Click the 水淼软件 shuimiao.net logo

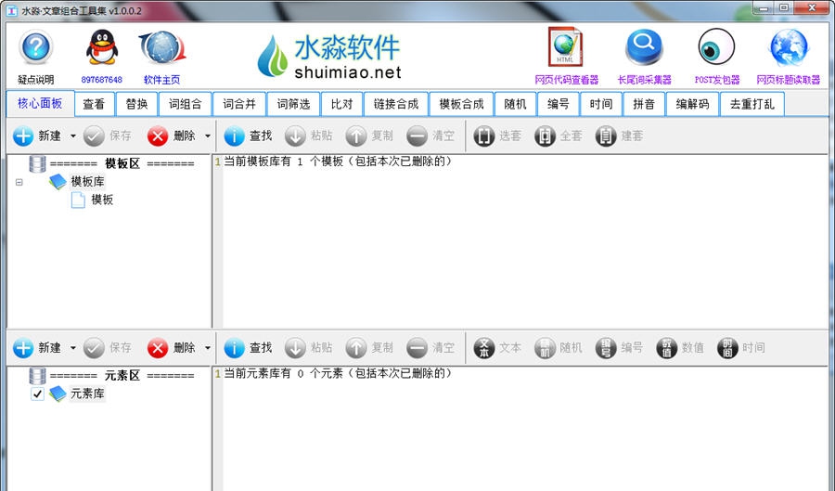(329, 57)
